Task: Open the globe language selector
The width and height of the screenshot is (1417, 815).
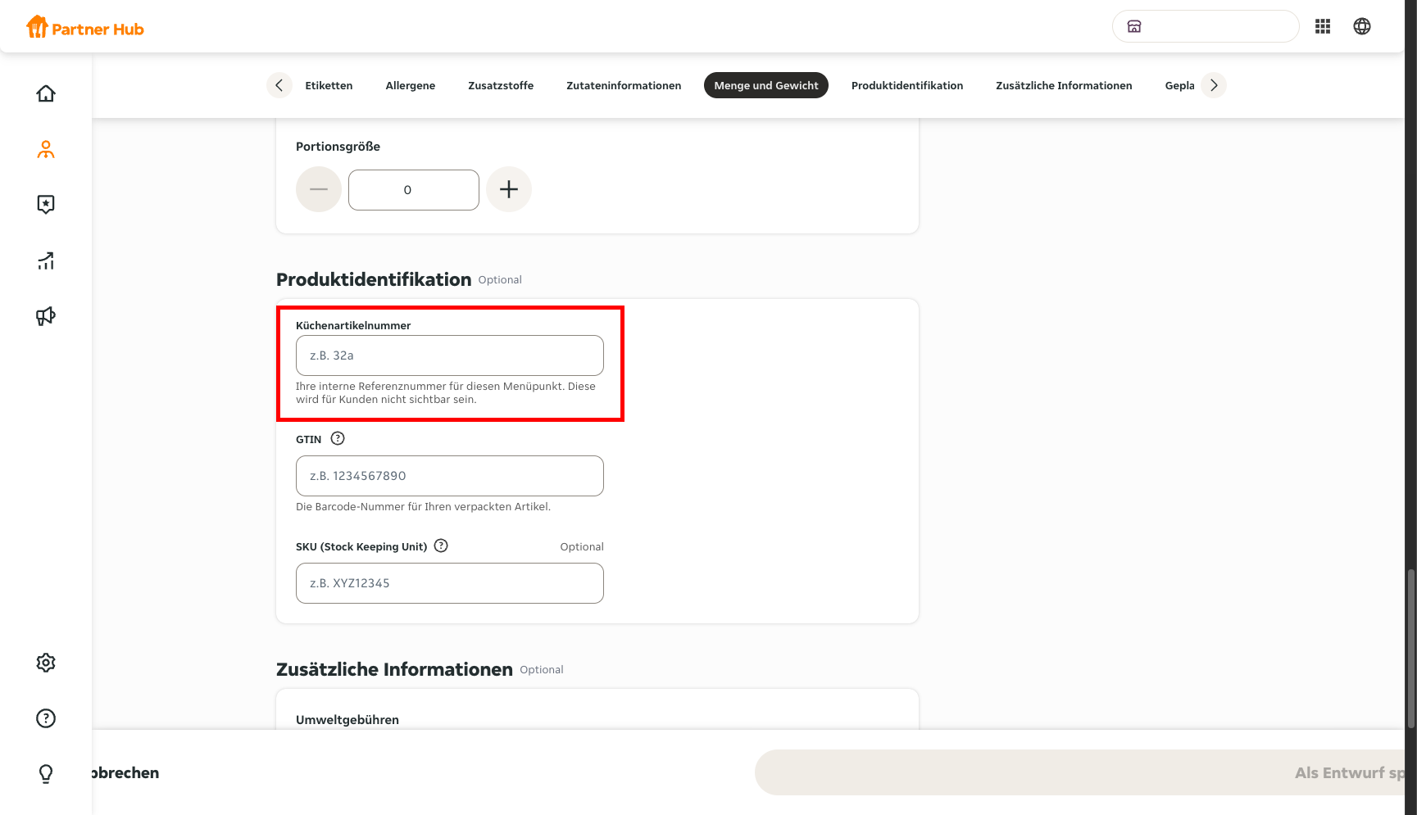Action: pyautogui.click(x=1362, y=26)
